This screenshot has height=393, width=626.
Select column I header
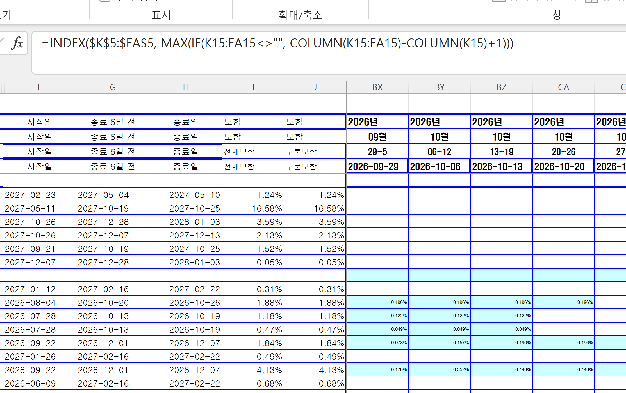(x=253, y=87)
